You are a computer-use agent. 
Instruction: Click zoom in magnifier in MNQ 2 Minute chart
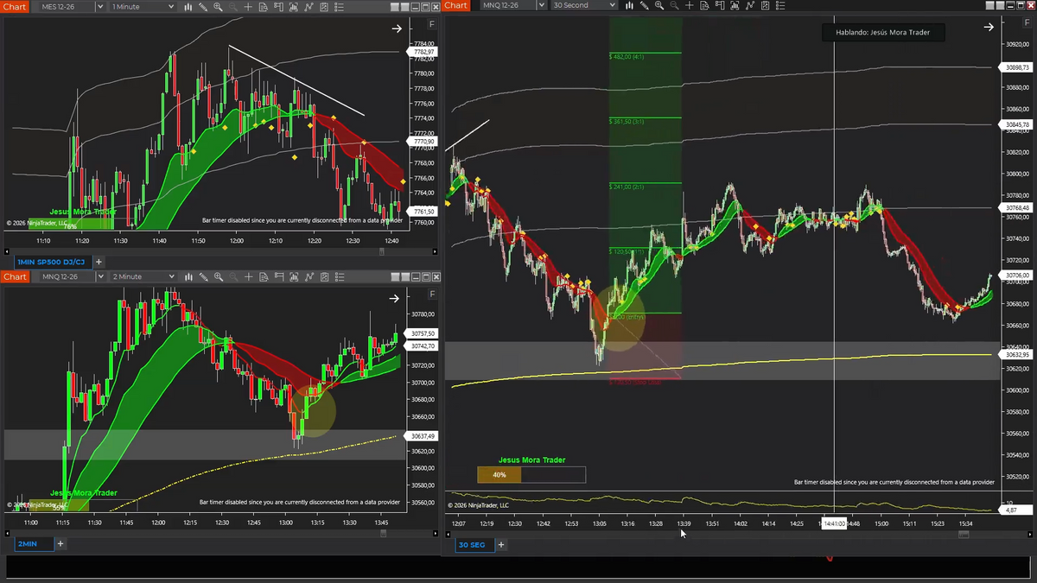coord(218,276)
